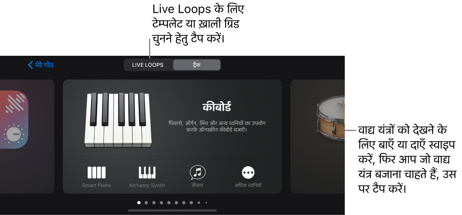462x215 pixels.
Task: Tap the first page indicator dot
Action: pos(139,203)
